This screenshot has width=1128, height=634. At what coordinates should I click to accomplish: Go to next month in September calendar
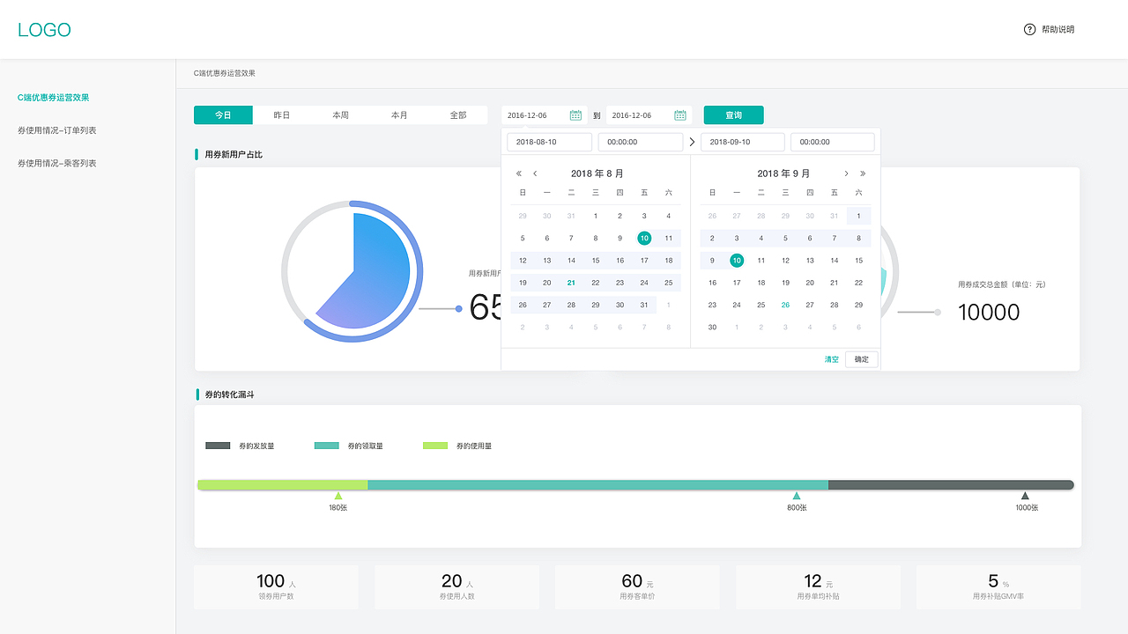(847, 173)
